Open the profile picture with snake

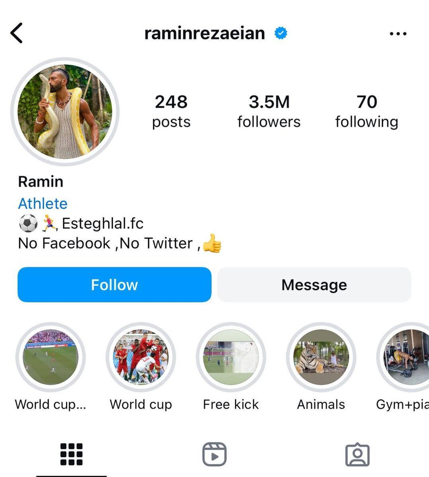coord(65,111)
